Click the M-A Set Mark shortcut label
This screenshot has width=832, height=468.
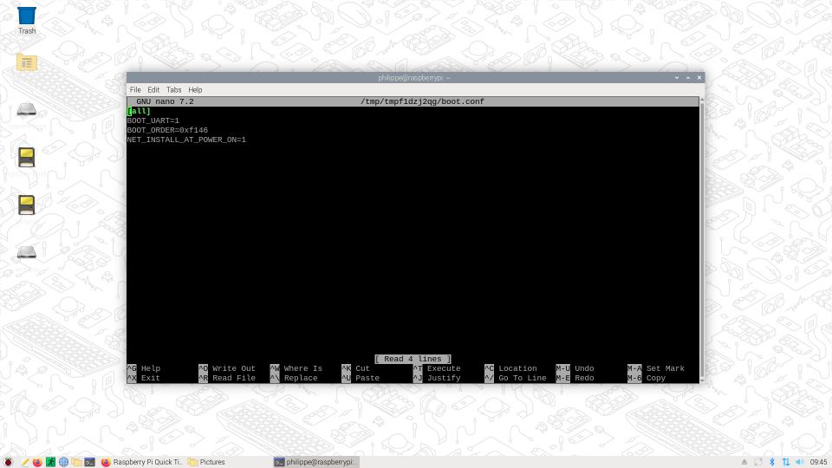(x=656, y=368)
